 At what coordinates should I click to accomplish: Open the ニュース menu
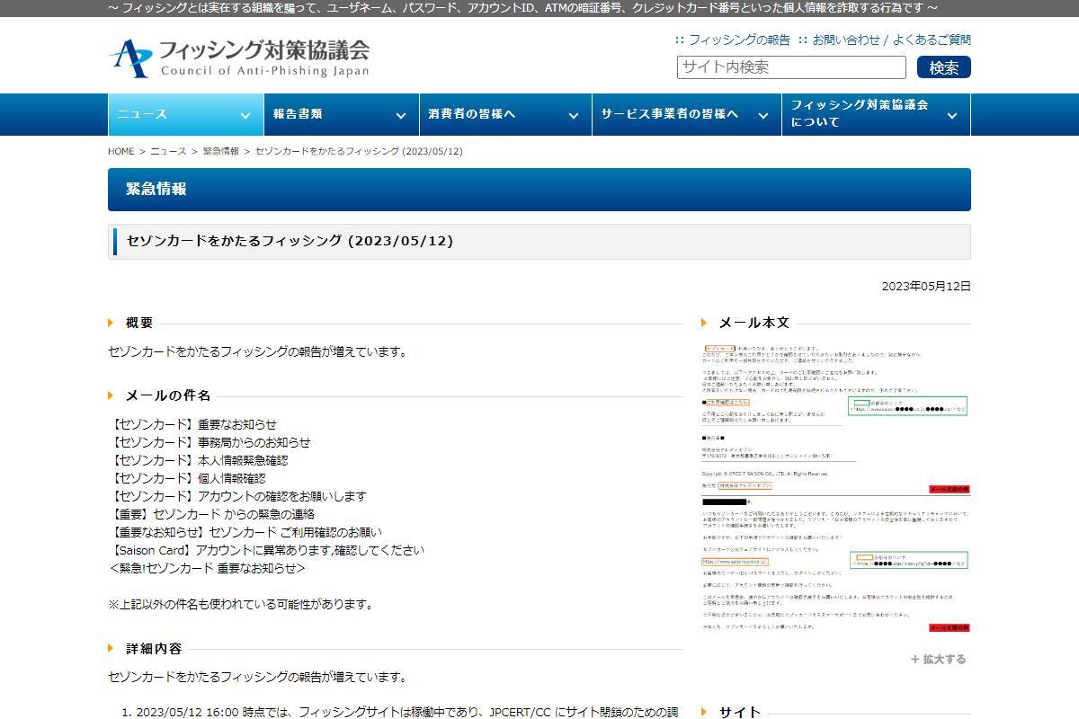coord(184,114)
